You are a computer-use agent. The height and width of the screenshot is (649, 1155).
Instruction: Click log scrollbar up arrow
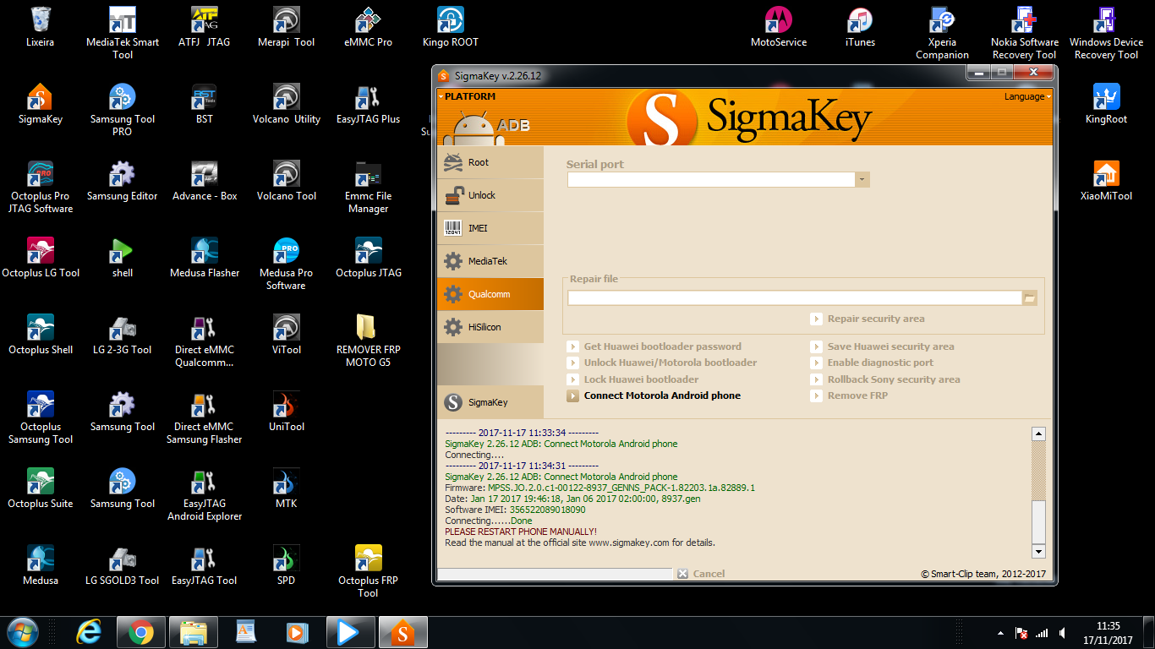(x=1038, y=434)
